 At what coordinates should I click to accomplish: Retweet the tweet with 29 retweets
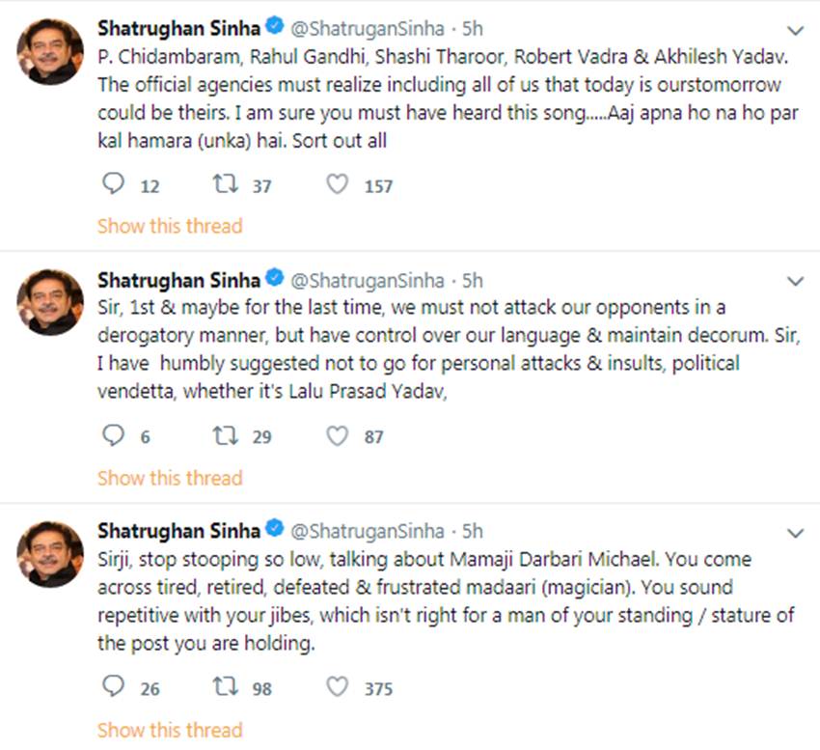click(224, 436)
